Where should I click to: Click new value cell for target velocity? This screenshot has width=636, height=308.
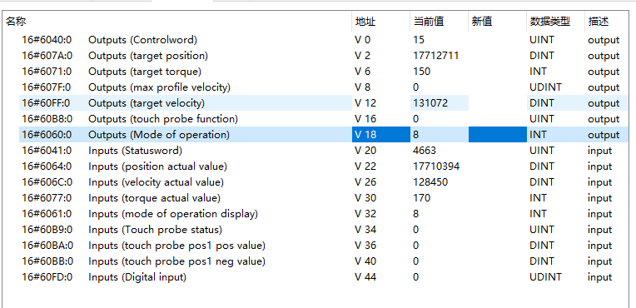point(497,103)
